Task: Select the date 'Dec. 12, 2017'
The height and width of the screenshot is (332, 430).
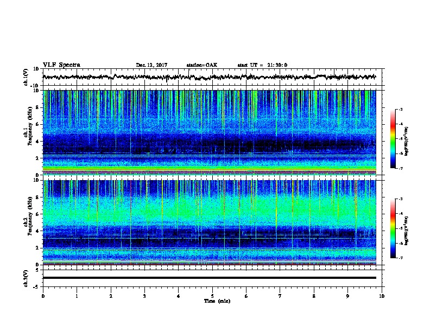Action: pos(151,65)
